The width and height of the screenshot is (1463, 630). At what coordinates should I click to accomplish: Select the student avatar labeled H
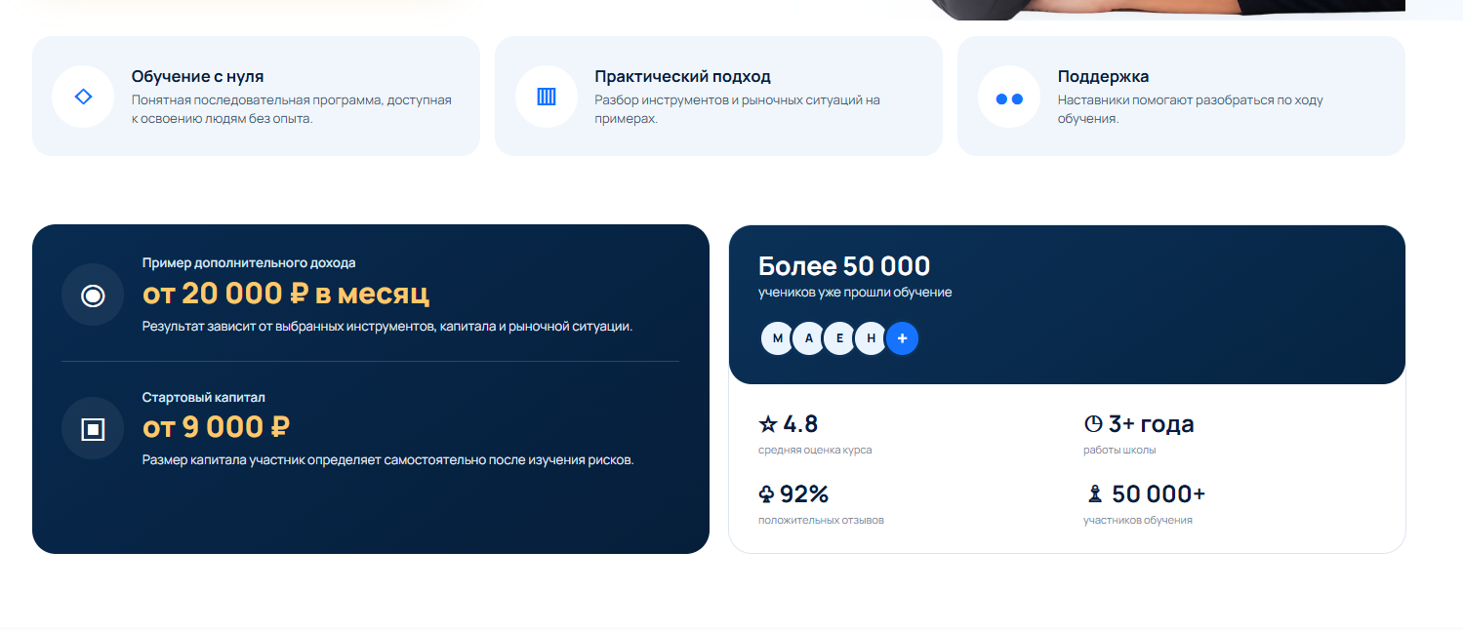pyautogui.click(x=871, y=338)
